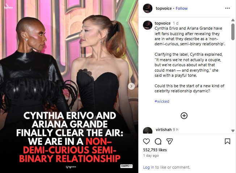Screen dimensions: 236x173
Task: Load more comments with plus circle
Action: click(x=184, y=116)
